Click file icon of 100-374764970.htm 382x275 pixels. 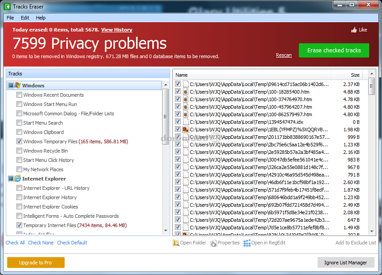pos(186,99)
